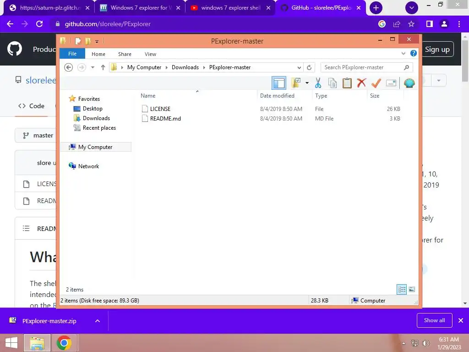Open the View ribbon tab
This screenshot has height=352, width=469.
pyautogui.click(x=150, y=54)
